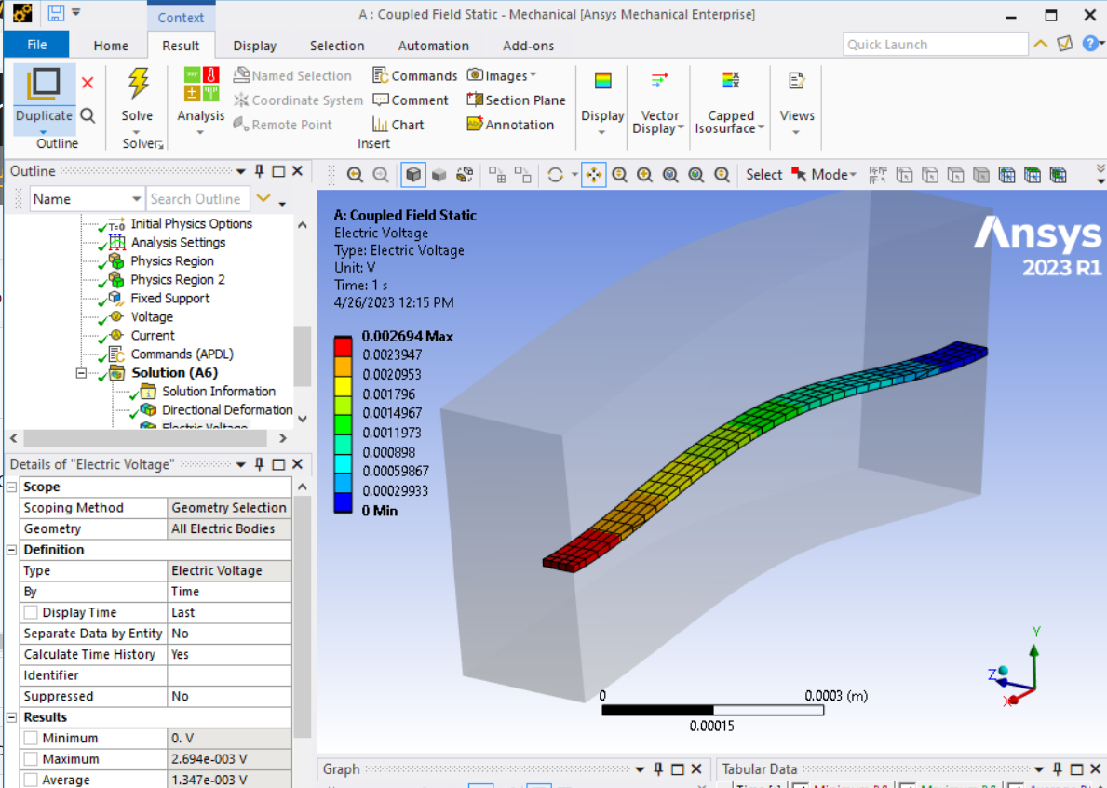Close the Details panel

pos(297,464)
